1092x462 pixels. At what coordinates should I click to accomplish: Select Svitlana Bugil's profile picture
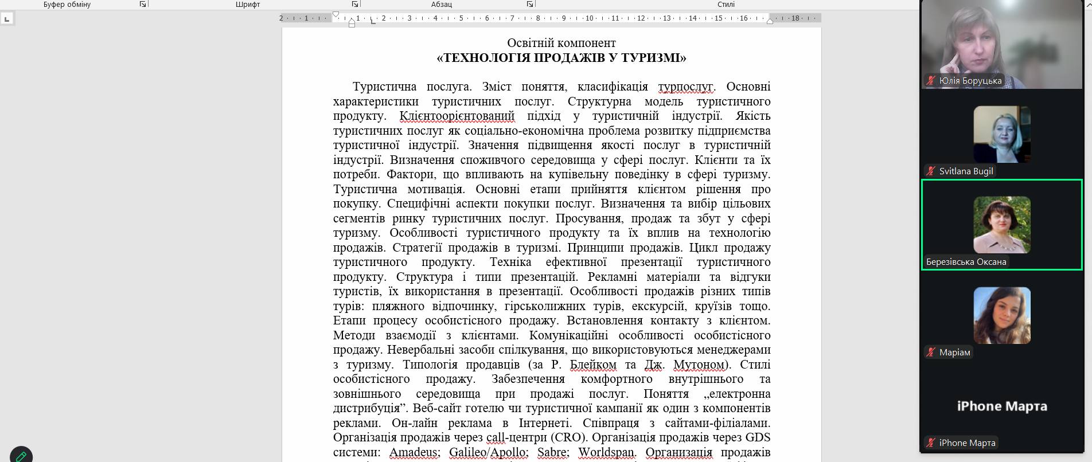[x=1001, y=134]
